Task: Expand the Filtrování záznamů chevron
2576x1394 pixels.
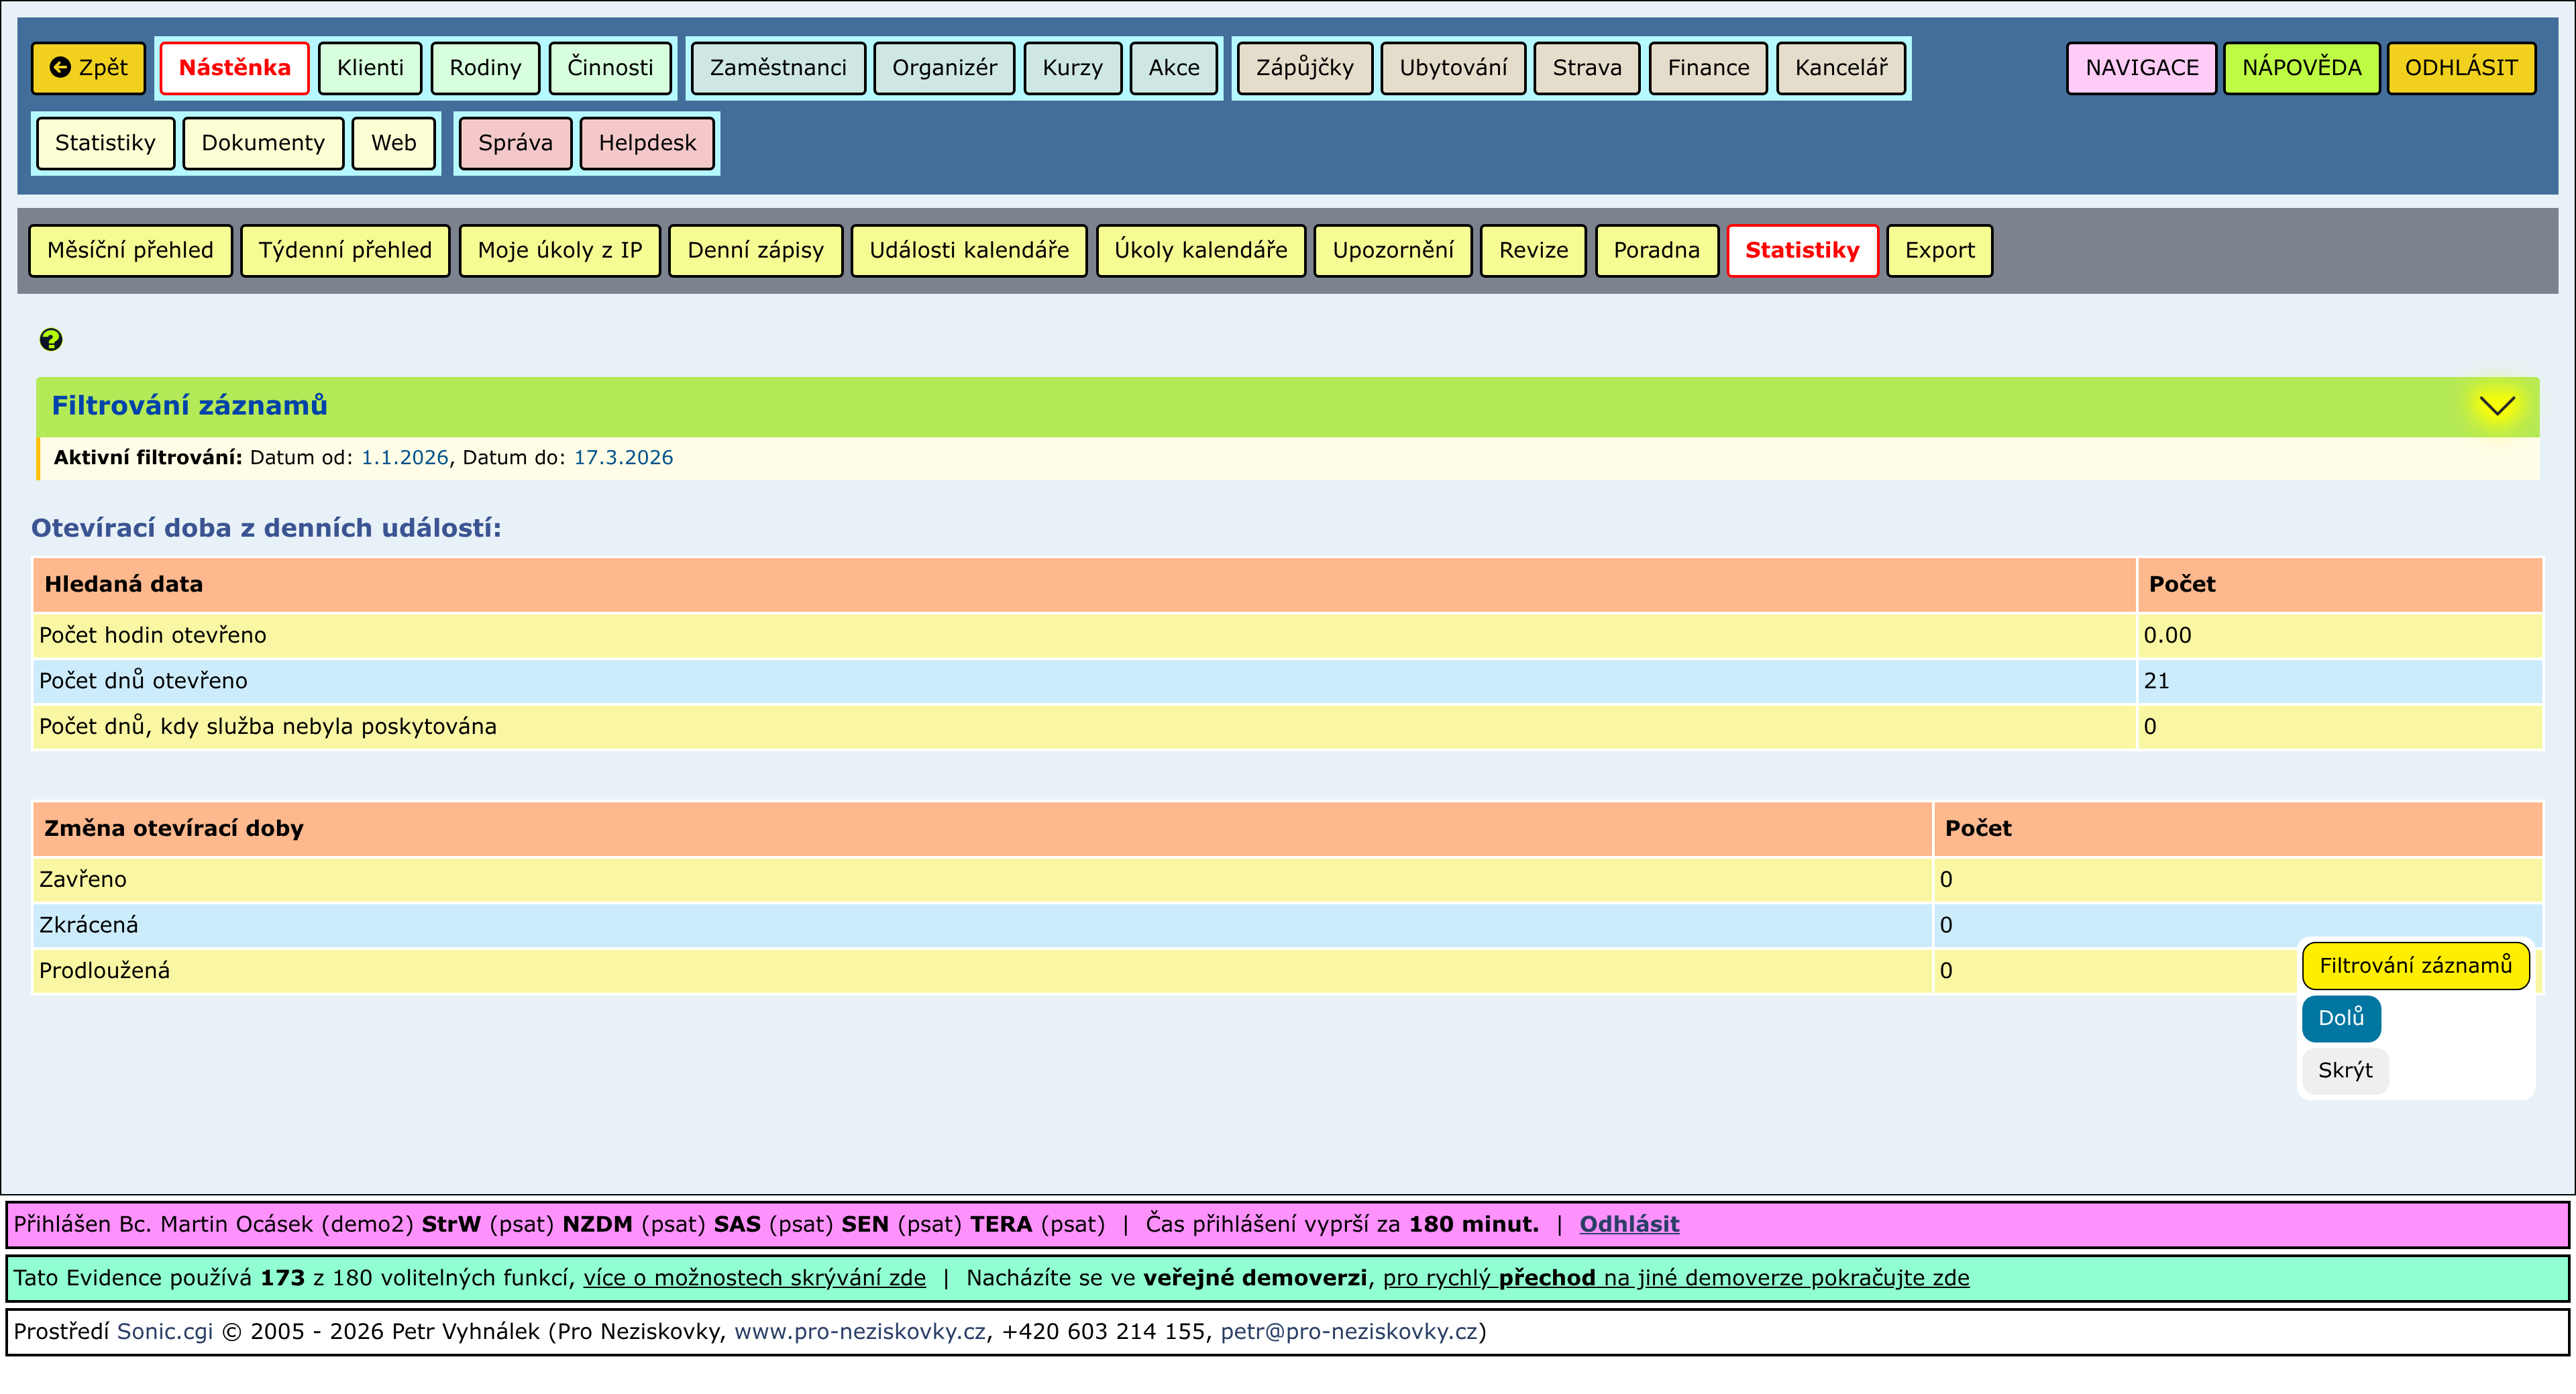Action: click(x=2496, y=406)
